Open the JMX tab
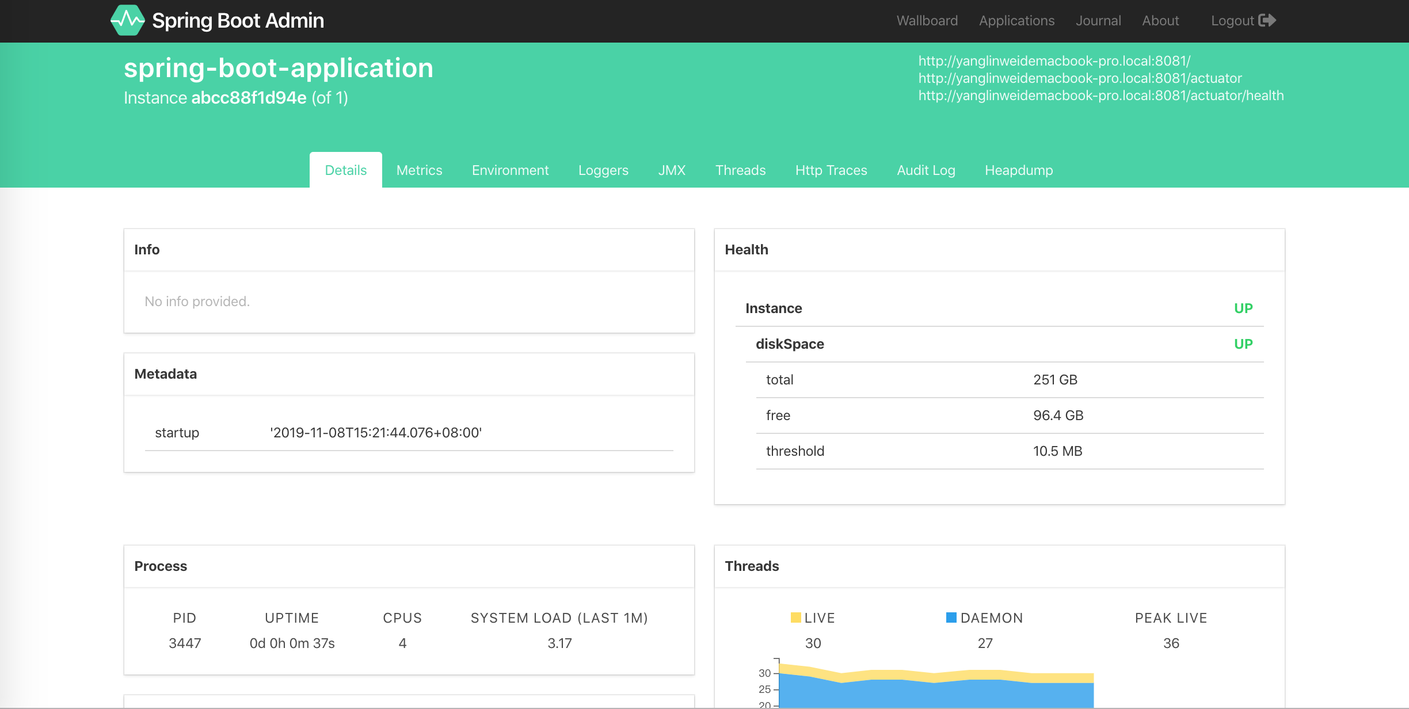Screen dimensions: 1409x709 tap(672, 170)
